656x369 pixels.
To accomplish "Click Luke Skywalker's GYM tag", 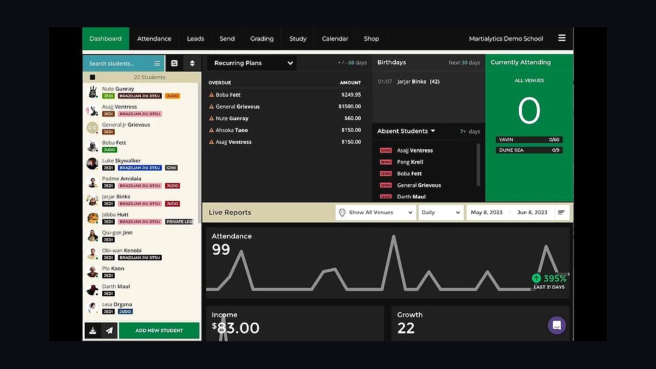I will [x=172, y=168].
